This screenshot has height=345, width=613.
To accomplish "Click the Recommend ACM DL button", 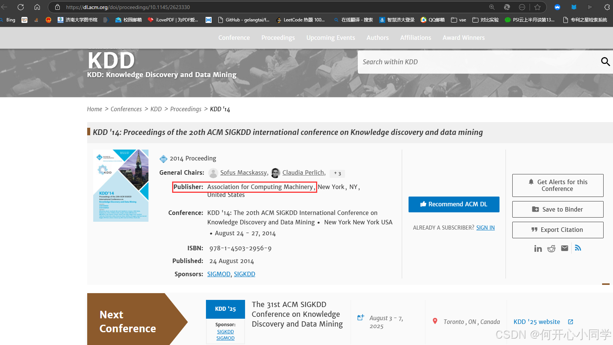I will pyautogui.click(x=454, y=204).
